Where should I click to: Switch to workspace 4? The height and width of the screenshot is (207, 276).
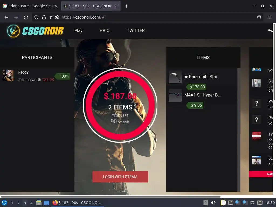click(32, 203)
